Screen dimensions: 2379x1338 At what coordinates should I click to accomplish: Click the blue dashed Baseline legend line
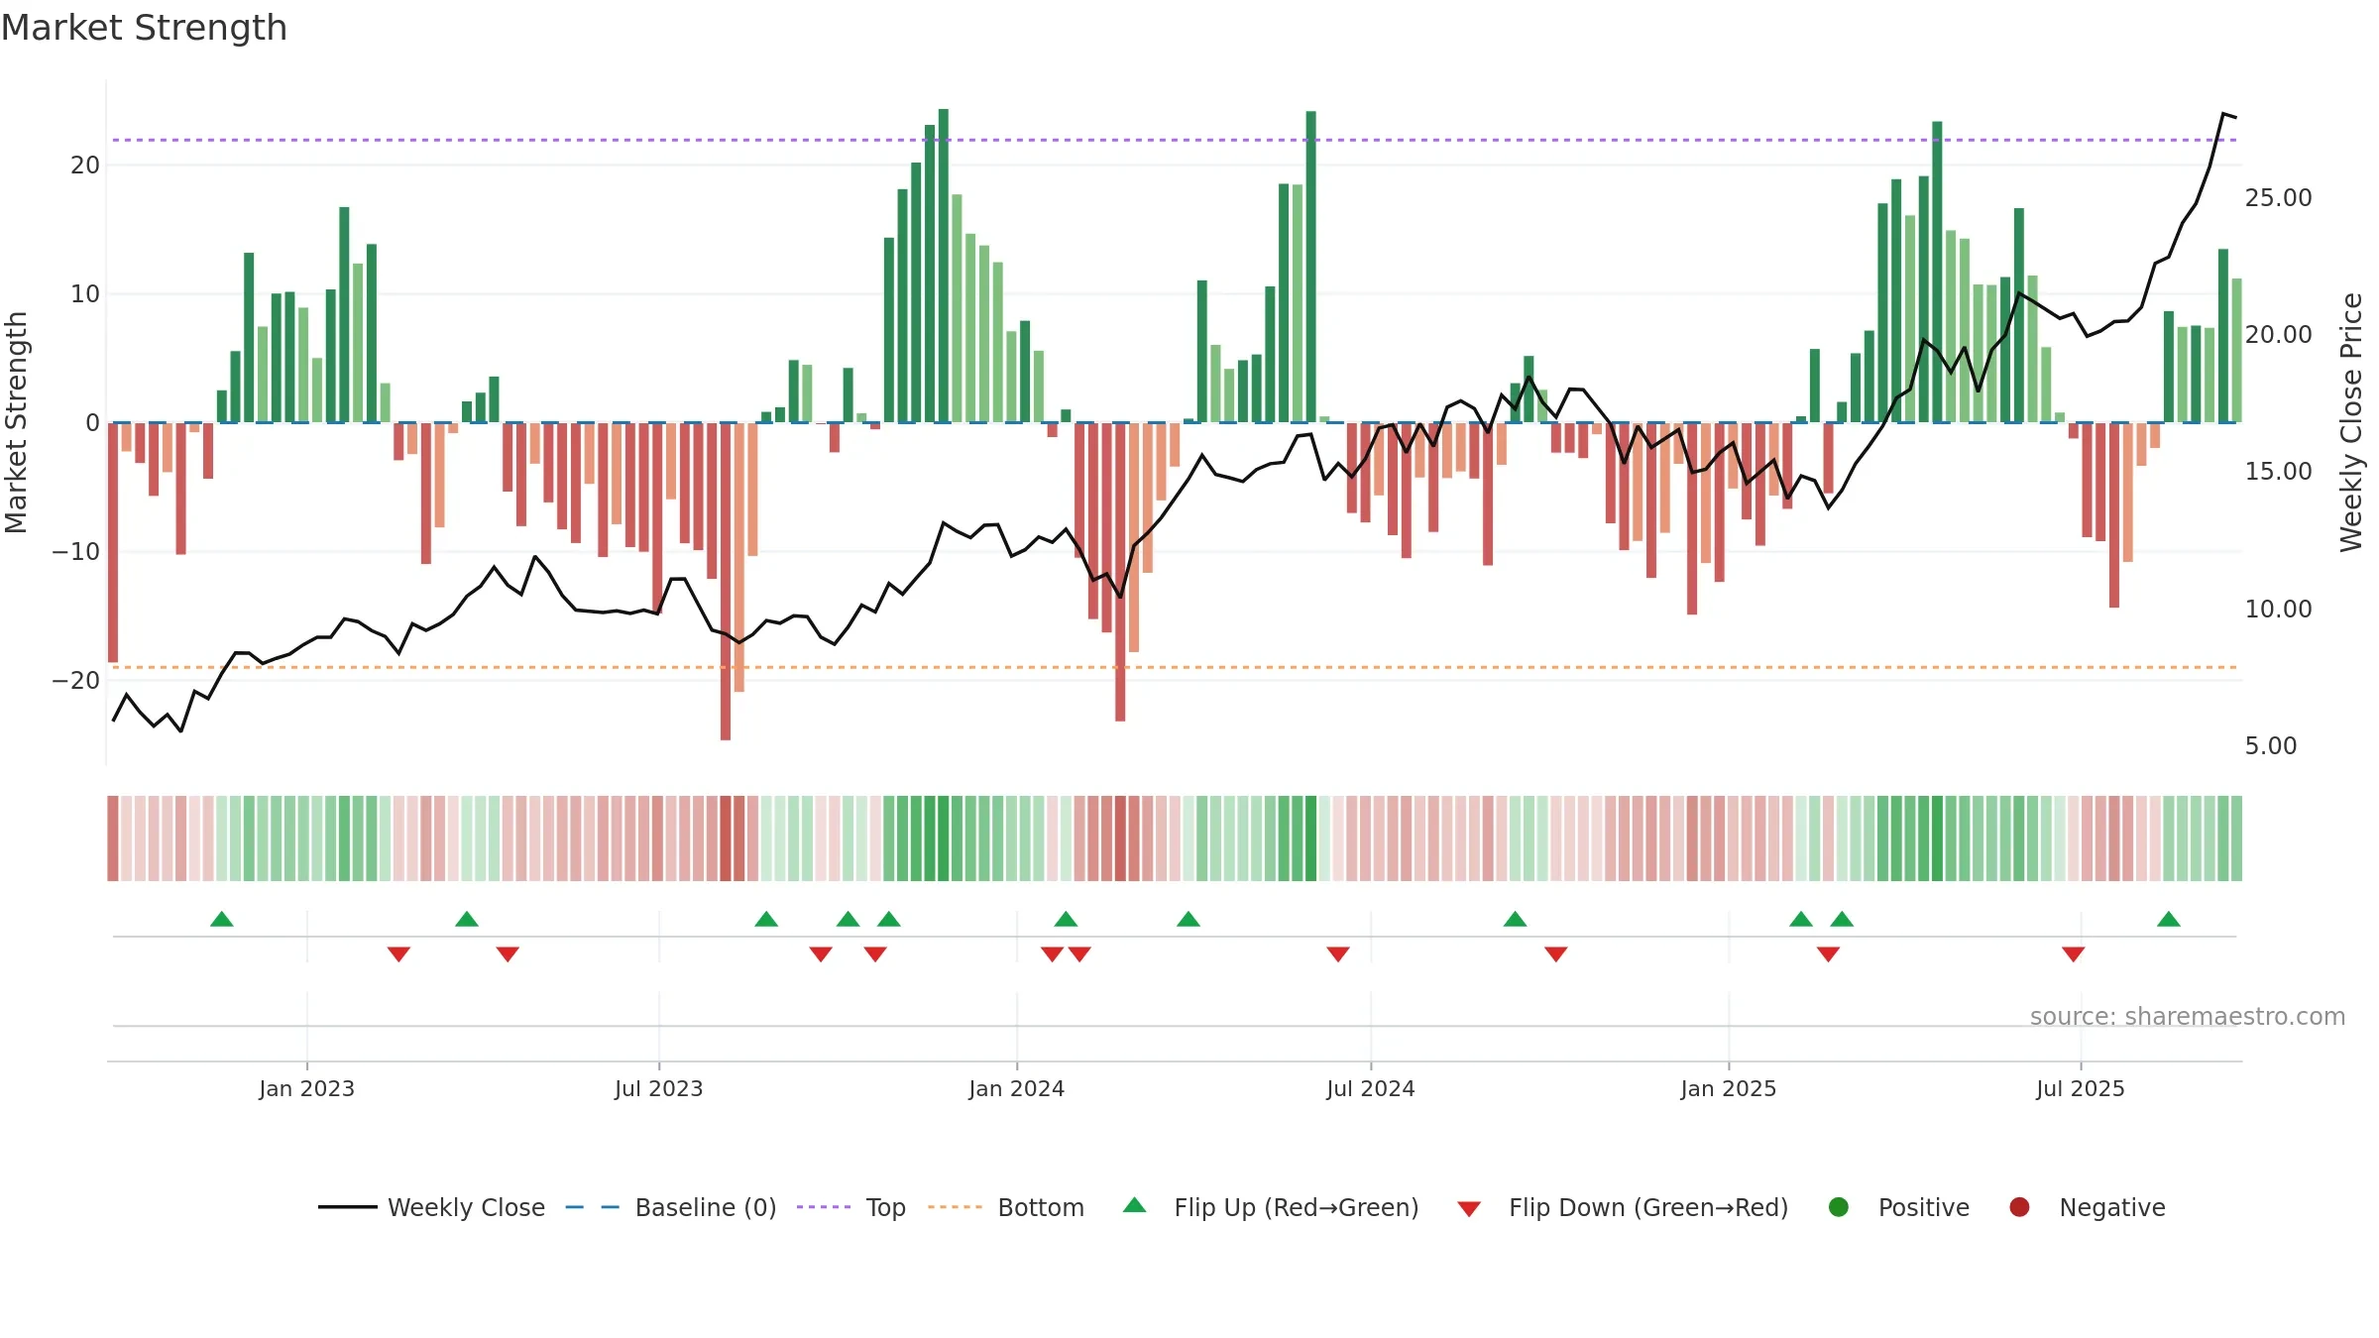tap(593, 1207)
